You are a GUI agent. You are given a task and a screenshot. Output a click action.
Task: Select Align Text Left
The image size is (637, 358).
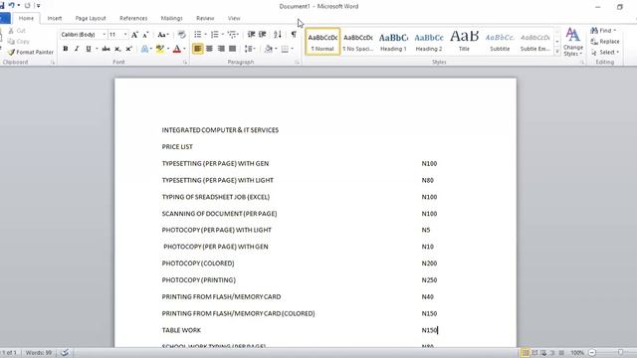tap(197, 49)
